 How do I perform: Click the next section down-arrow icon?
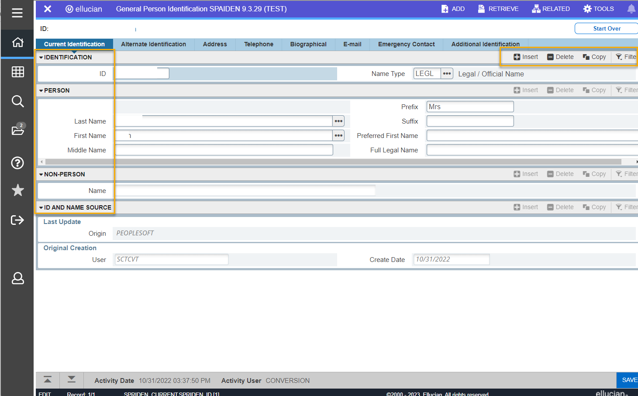point(71,380)
